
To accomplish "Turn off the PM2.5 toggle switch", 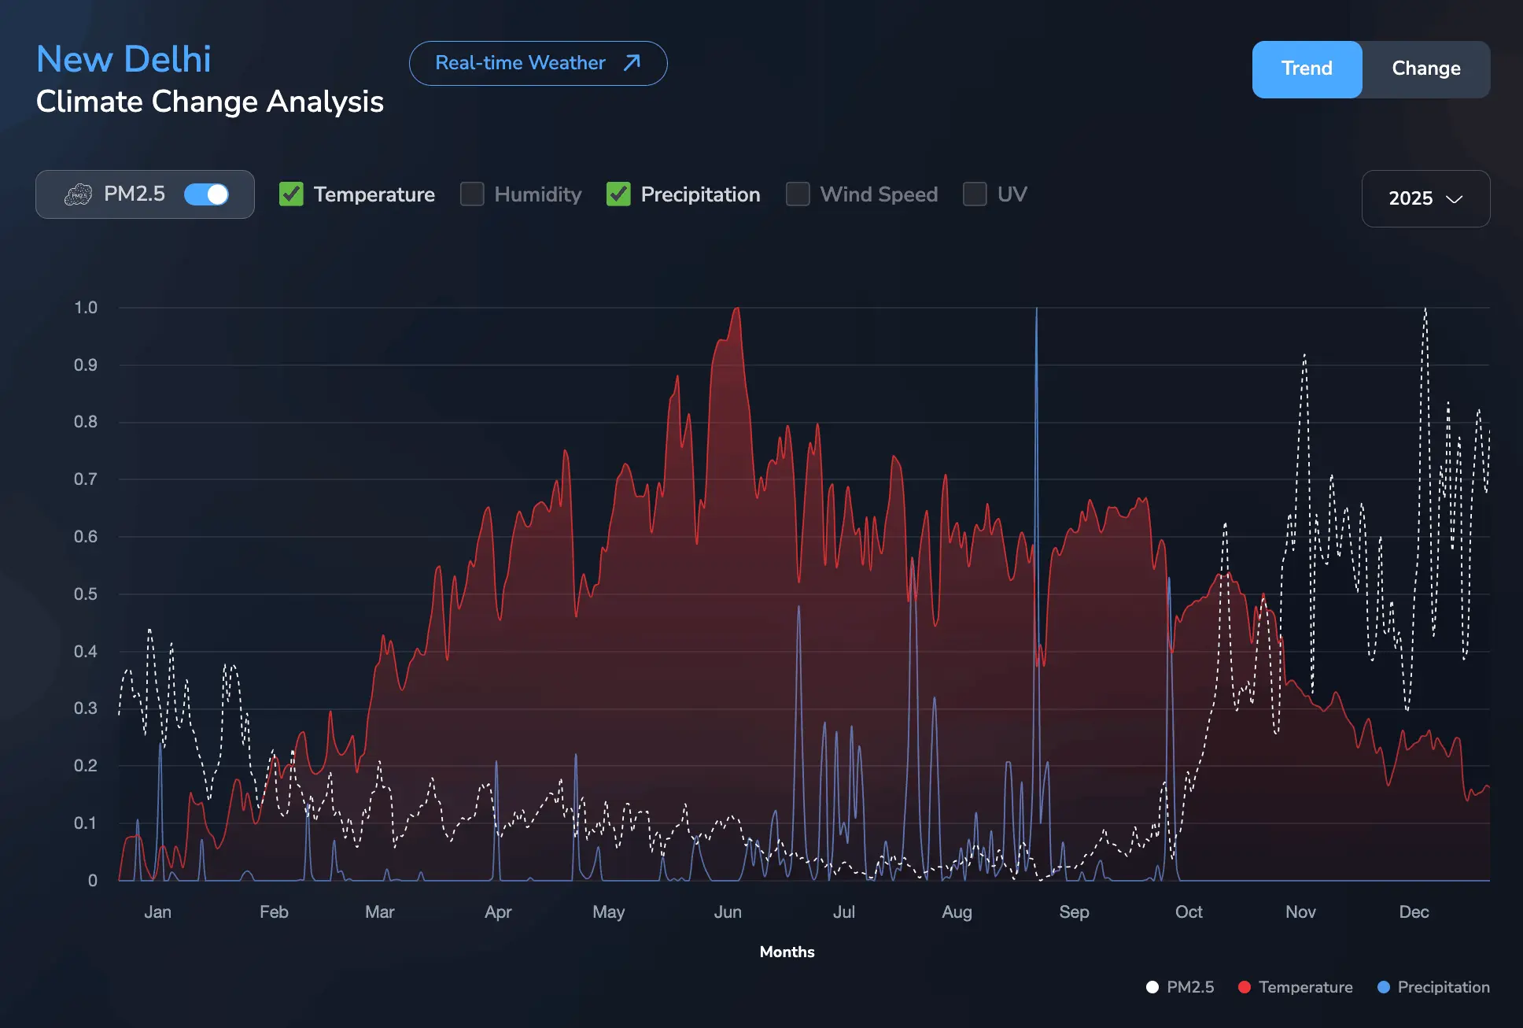I will (x=206, y=194).
